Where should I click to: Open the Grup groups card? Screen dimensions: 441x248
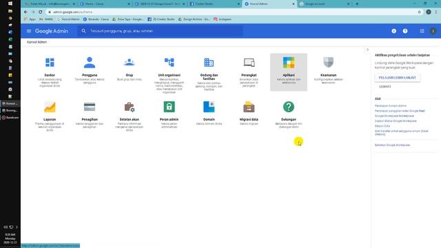pyautogui.click(x=130, y=72)
